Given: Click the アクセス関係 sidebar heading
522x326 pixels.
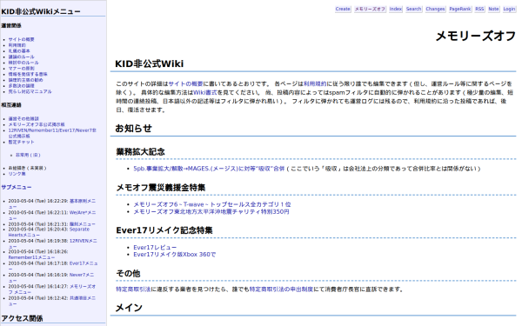Looking at the screenshot, I should [22, 318].
